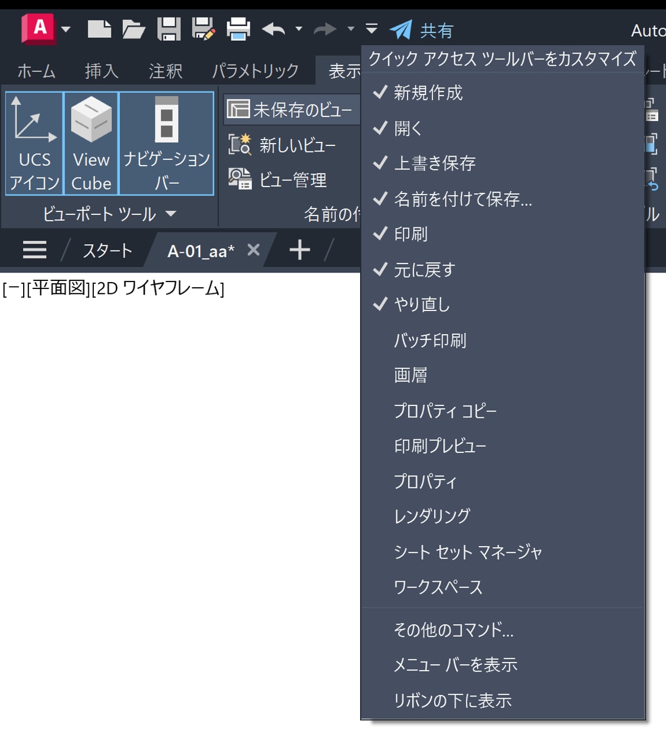Click the New file icon in toolbar
This screenshot has height=735, width=666.
pyautogui.click(x=100, y=29)
